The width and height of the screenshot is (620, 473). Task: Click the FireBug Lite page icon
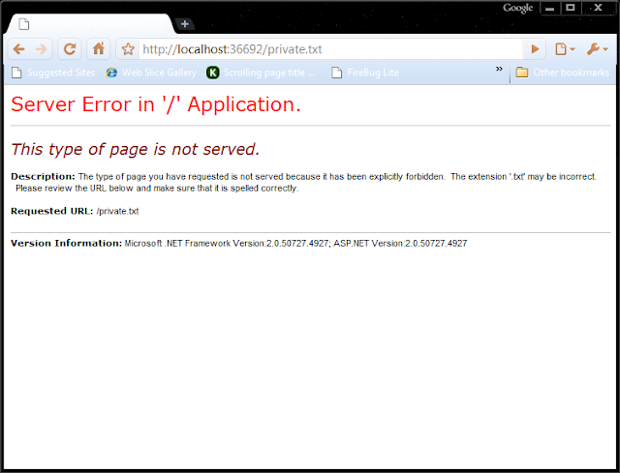coord(336,73)
